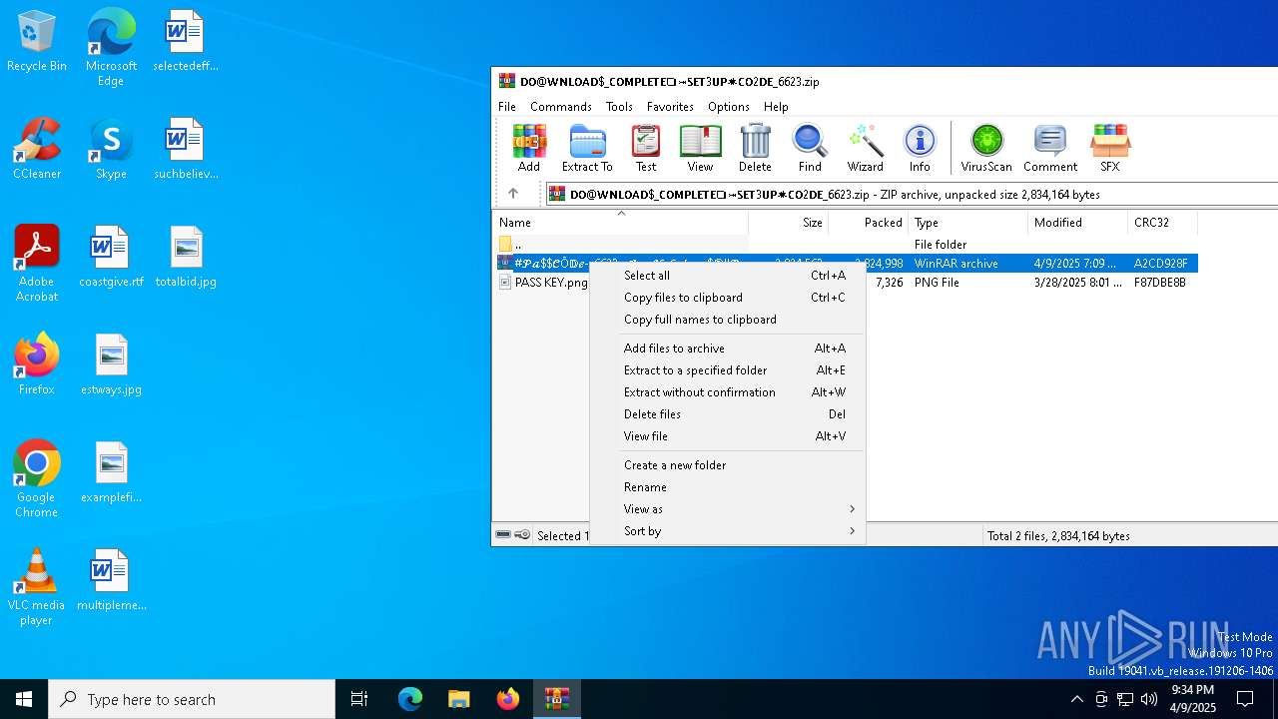Click the Delete toolbar icon
This screenshot has height=719, width=1278.
click(755, 148)
